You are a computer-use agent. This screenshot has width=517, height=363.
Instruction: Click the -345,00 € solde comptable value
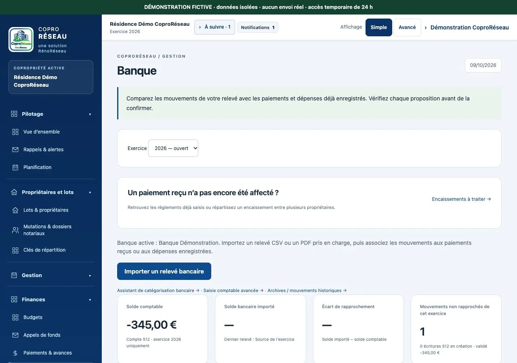point(151,325)
